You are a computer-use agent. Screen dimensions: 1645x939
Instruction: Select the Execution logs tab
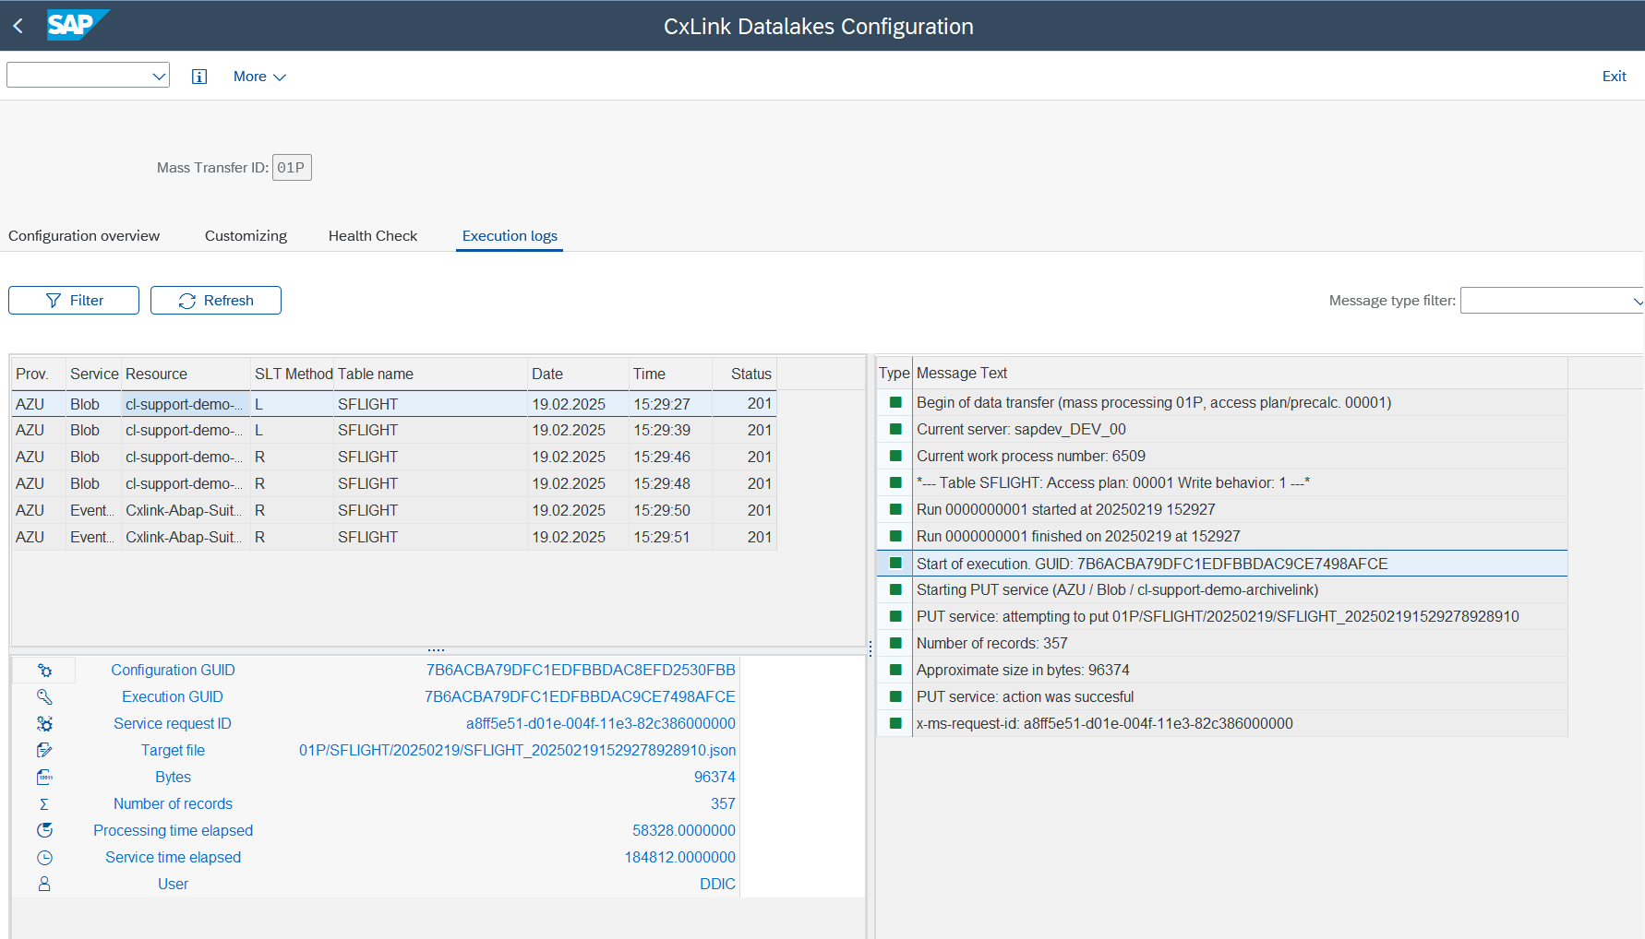click(510, 236)
